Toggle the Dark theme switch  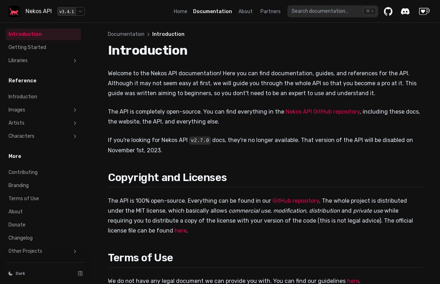[17, 273]
